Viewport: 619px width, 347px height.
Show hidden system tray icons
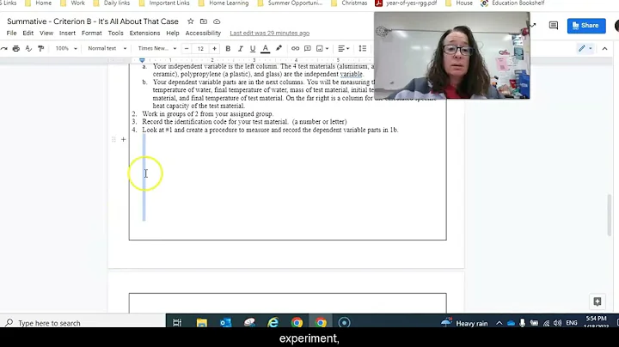tap(499, 323)
